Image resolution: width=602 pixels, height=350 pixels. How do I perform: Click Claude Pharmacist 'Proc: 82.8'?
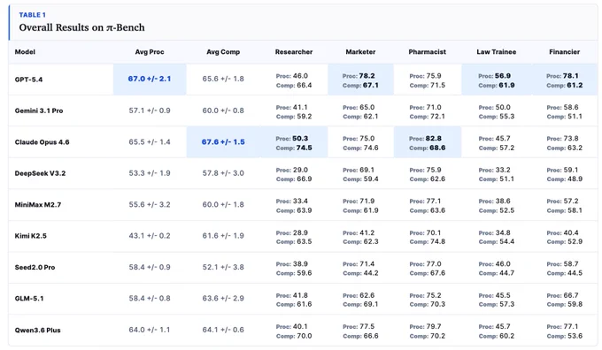point(425,139)
